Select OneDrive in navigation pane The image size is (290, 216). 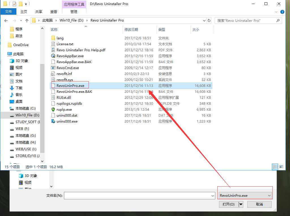click(x=21, y=45)
